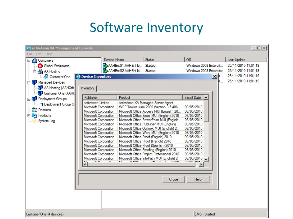Click the AA Hosting building icon
Image resolution: width=293 pixels, height=219 pixels.
(40, 71)
